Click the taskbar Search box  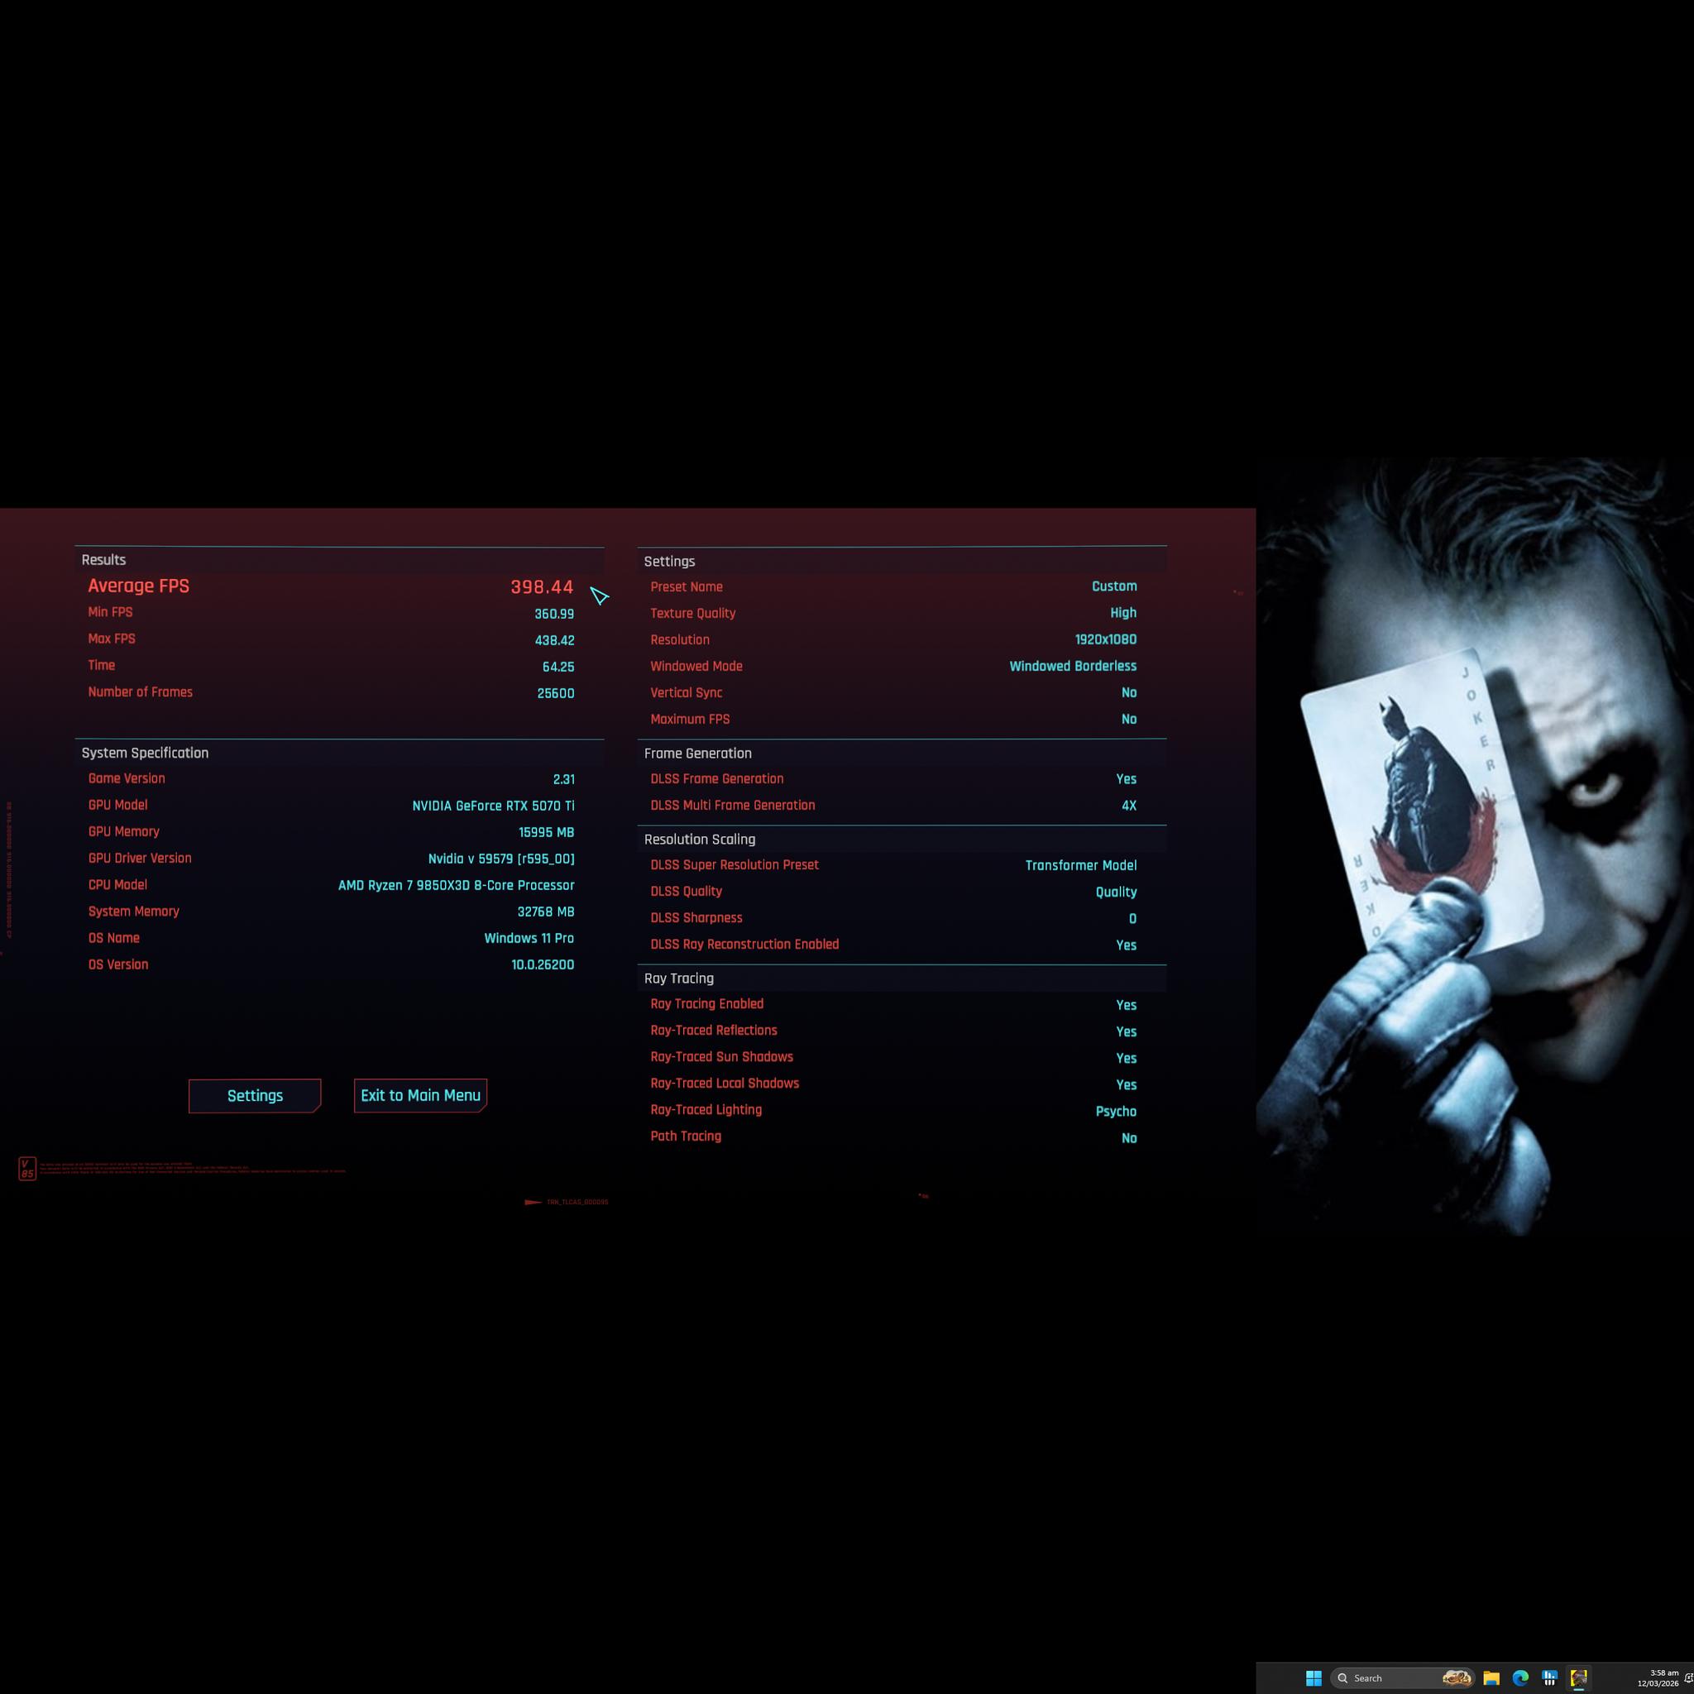(x=1402, y=1678)
